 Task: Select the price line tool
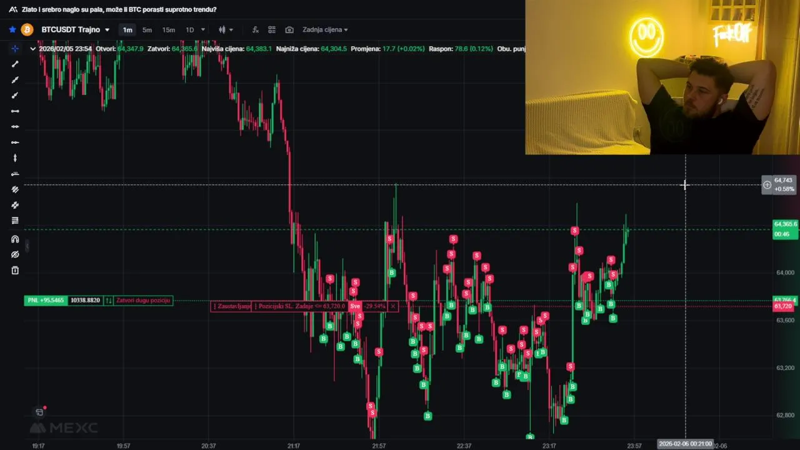15,174
